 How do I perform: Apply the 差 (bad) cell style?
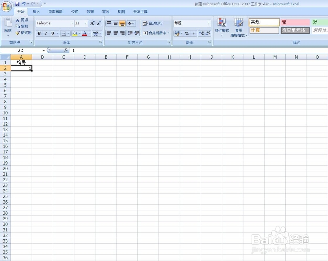295,22
